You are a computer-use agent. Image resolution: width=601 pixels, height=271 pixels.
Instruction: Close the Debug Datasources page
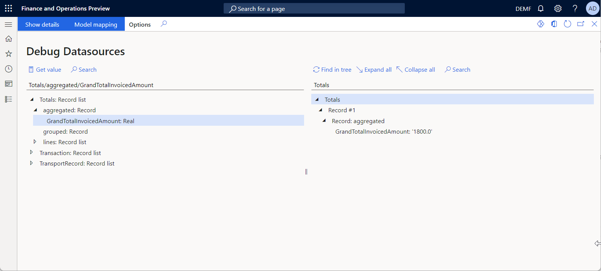[x=594, y=24]
